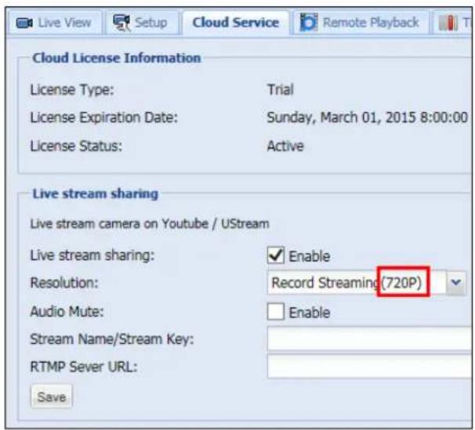Enable the Audio Mute checkbox
Image resolution: width=475 pixels, height=430 pixels.
click(x=276, y=312)
